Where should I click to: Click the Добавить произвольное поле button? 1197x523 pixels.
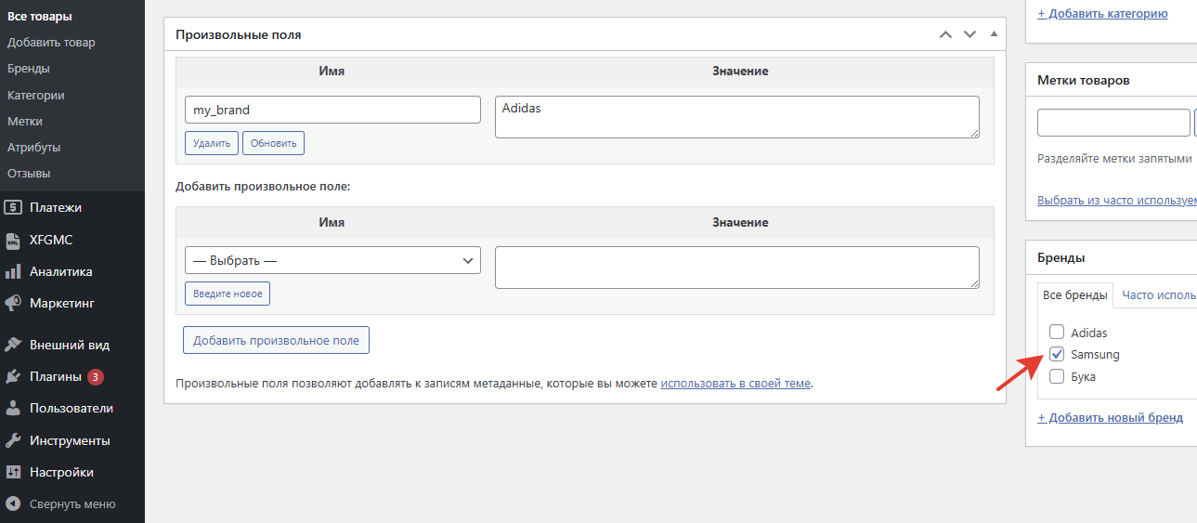point(276,341)
